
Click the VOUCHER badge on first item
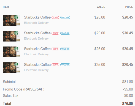click(x=65, y=17)
